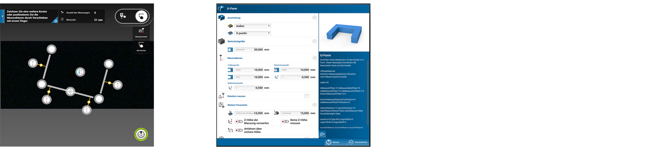The height and width of the screenshot is (152, 650).
Task: Click the crosshair move handle on contour
Action: (70, 92)
